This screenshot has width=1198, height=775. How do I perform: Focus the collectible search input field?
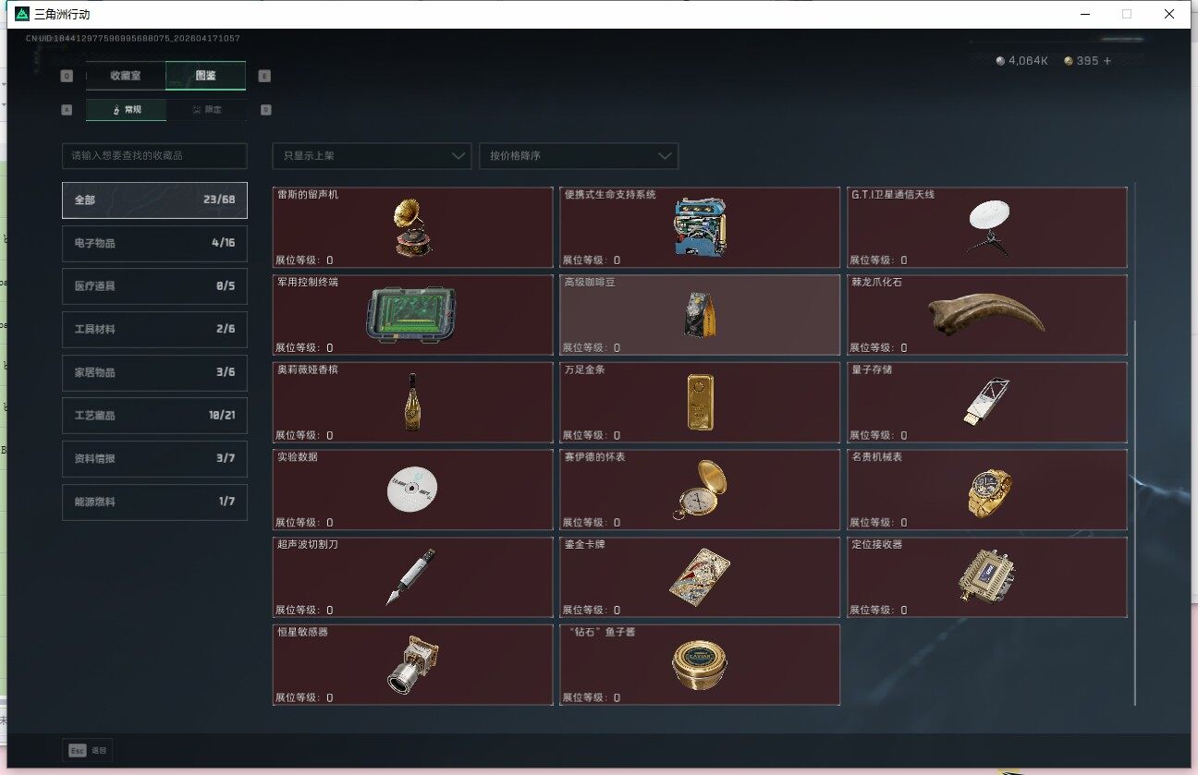click(x=154, y=156)
